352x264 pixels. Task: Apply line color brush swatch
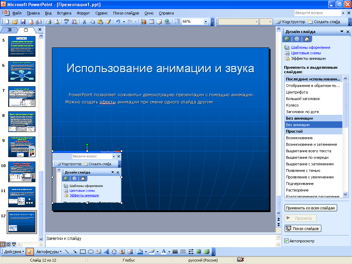[x=152, y=252]
